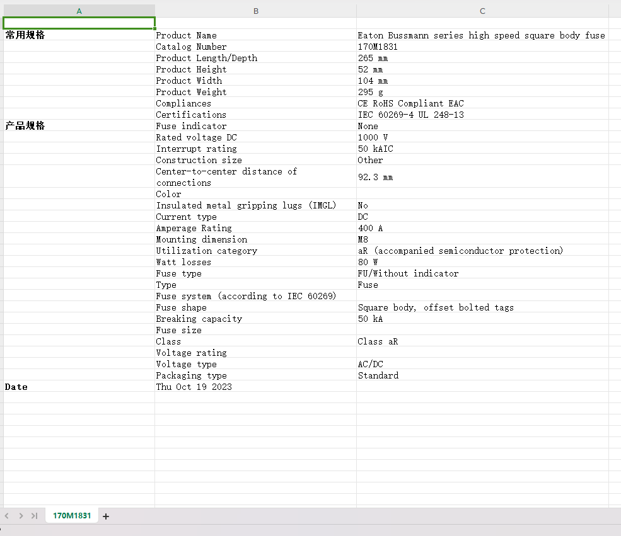Click the 'Fuse shape' cell

pos(256,307)
